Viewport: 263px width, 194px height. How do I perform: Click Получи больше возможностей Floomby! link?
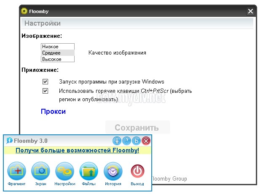coord(77,150)
